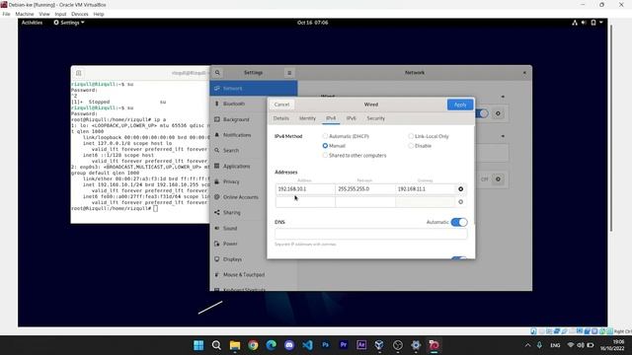Open Photoshop from the taskbar
The height and width of the screenshot is (355, 632).
click(x=325, y=345)
